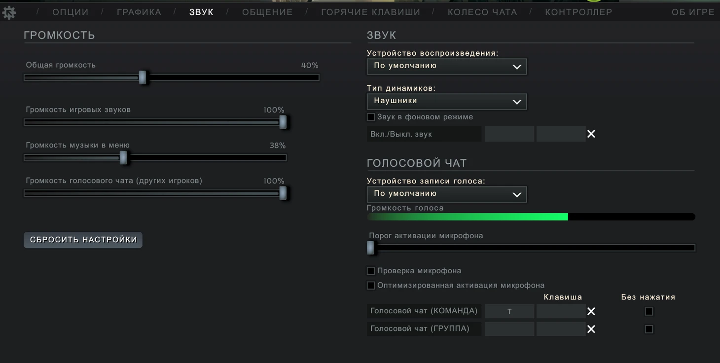Click the settings gear icon
The width and height of the screenshot is (720, 363).
coord(9,12)
